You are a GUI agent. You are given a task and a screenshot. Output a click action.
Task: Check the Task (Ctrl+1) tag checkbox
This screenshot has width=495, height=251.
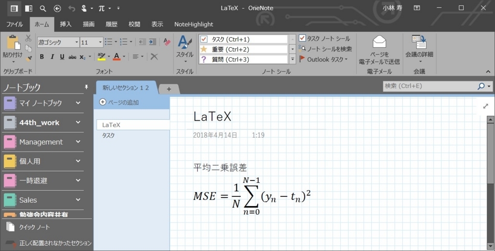[204, 39]
